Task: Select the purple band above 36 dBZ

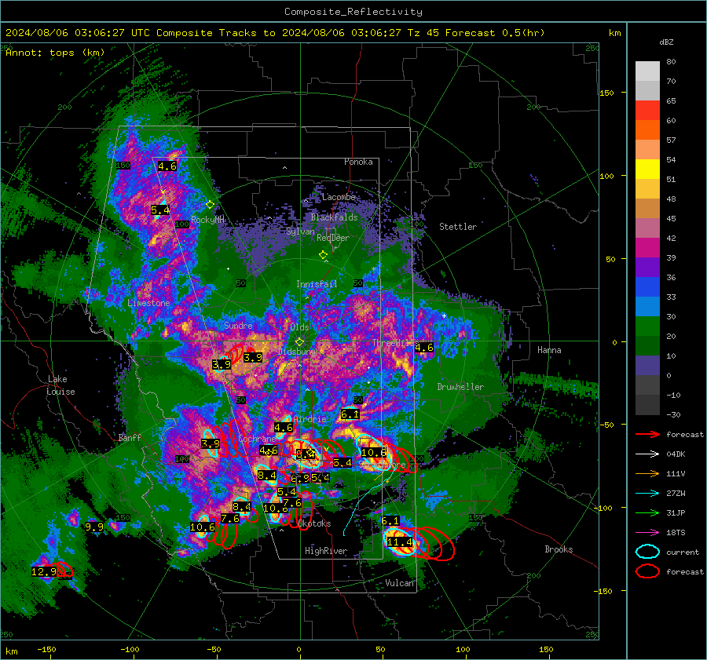Action: (x=647, y=267)
